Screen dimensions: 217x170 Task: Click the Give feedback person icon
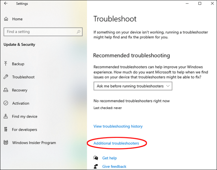(96, 166)
